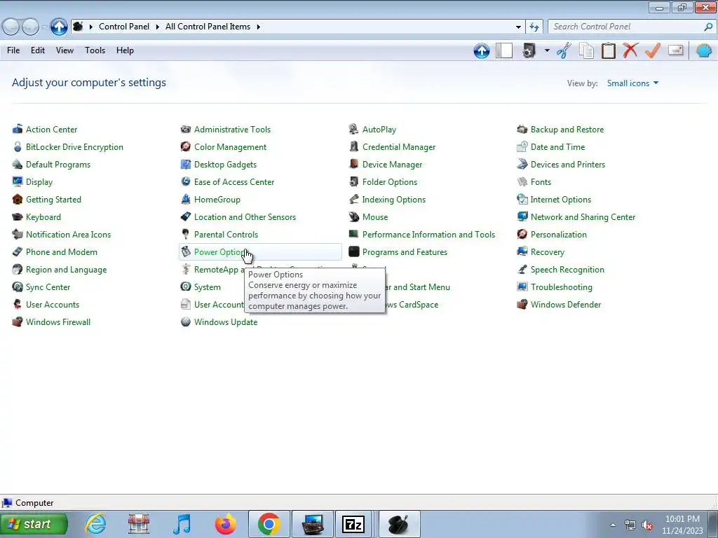Screen dimensions: 718x538
Task: Click the Start button
Action: (34, 524)
